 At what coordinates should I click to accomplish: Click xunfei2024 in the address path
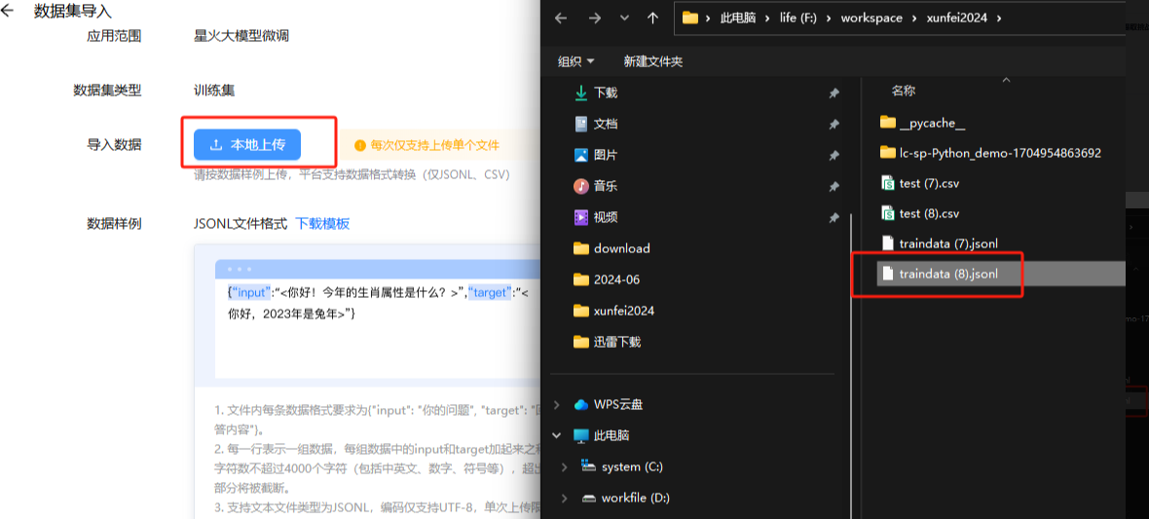tap(955, 19)
